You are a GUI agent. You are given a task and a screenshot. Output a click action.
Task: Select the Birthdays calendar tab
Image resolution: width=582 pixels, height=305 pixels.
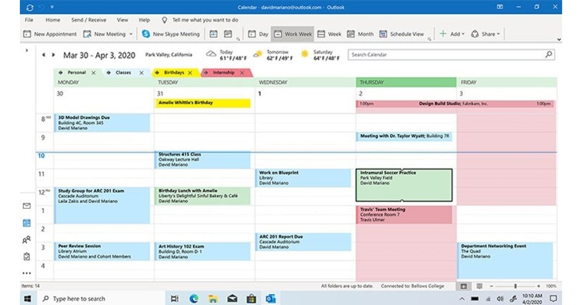173,73
